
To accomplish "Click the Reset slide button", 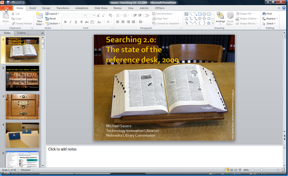I will [51, 18].
